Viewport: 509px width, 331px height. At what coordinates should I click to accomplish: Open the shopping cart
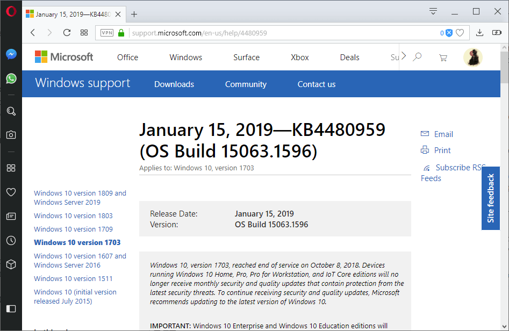[x=443, y=57]
